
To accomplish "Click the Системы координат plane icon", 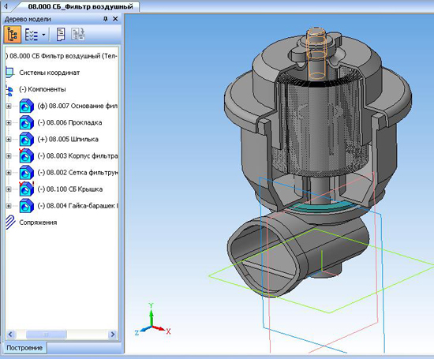I will [x=9, y=73].
